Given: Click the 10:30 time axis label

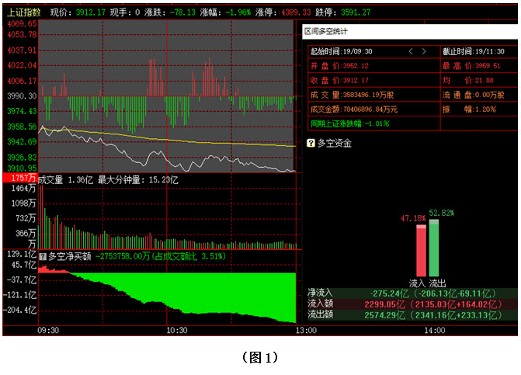Looking at the screenshot, I should (177, 331).
